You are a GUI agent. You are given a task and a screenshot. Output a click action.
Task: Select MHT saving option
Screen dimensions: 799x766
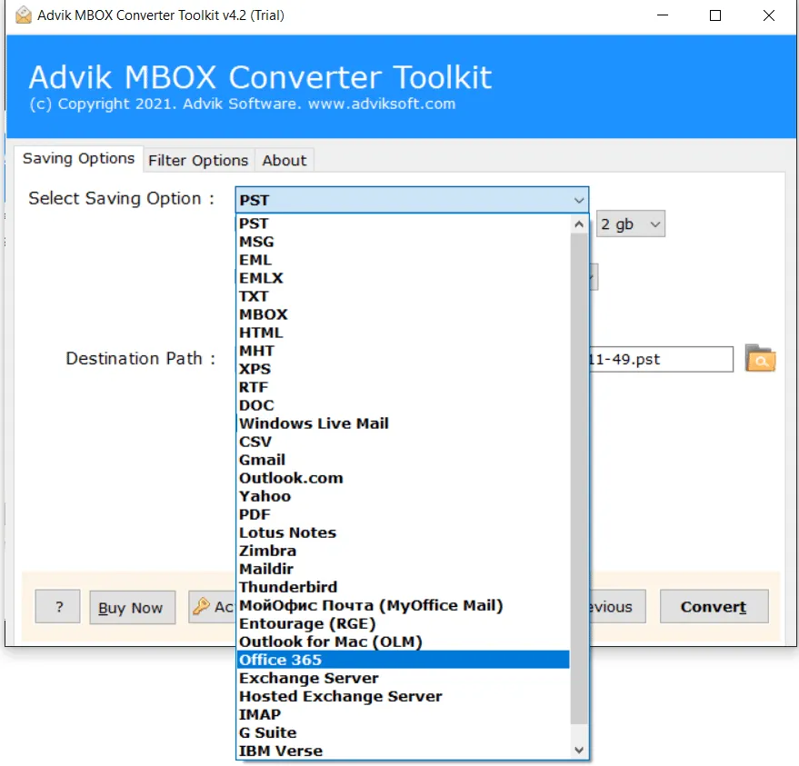(403, 351)
